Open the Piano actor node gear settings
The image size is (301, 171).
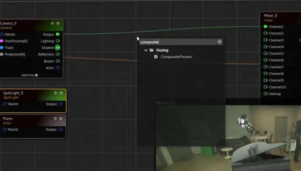[x=61, y=119]
